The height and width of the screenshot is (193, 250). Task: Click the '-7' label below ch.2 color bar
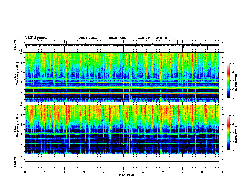(x=233, y=150)
